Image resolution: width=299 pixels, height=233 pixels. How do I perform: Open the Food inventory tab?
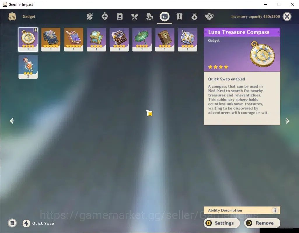coord(135,17)
